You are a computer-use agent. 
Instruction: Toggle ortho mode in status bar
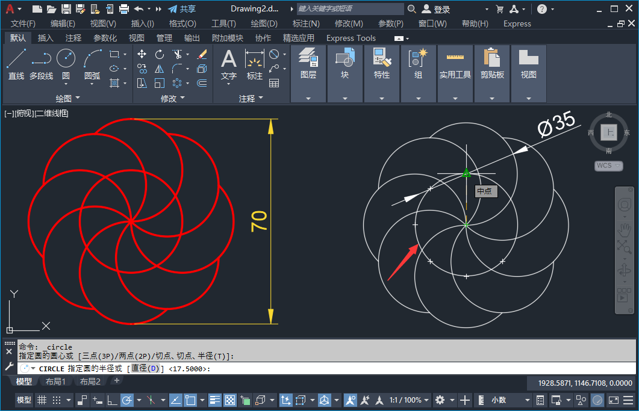coord(112,400)
